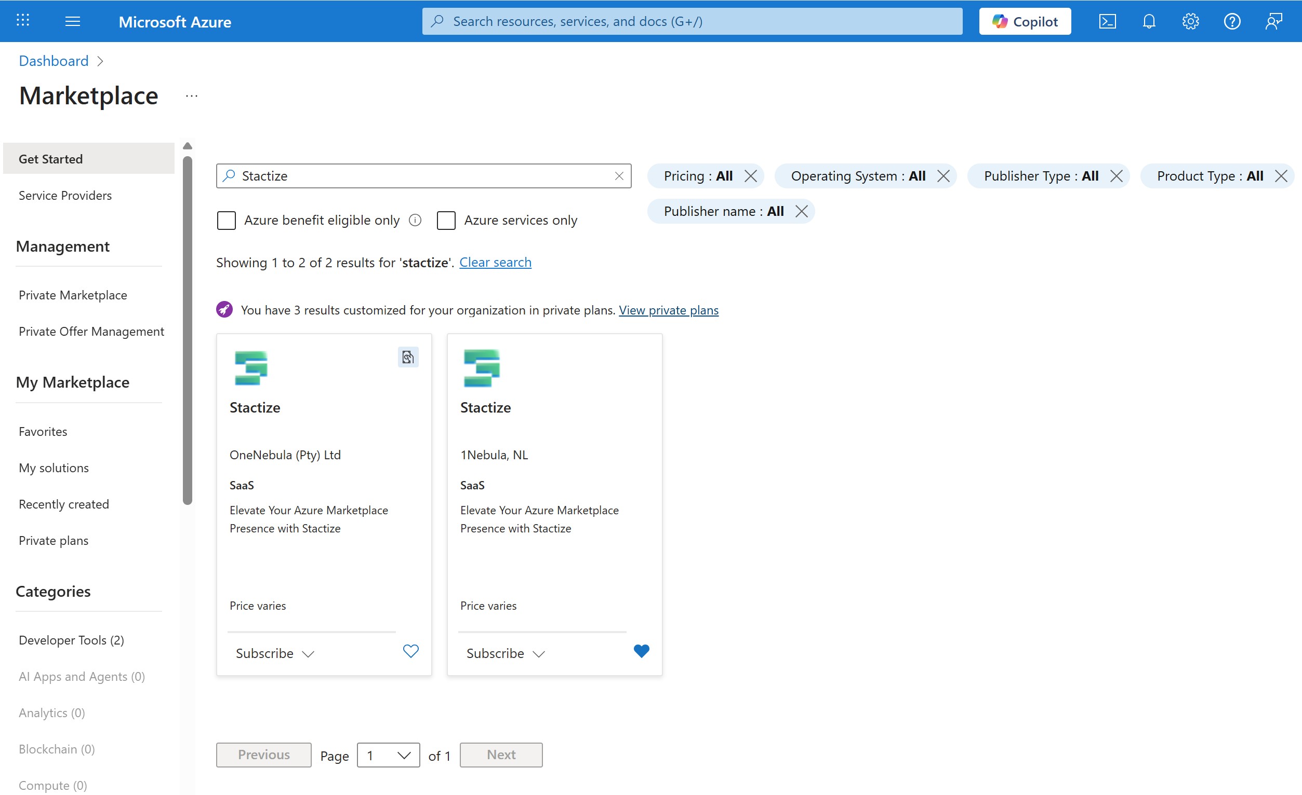Click sidebar scrollbar up arrow
The width and height of the screenshot is (1302, 795).
pos(187,146)
